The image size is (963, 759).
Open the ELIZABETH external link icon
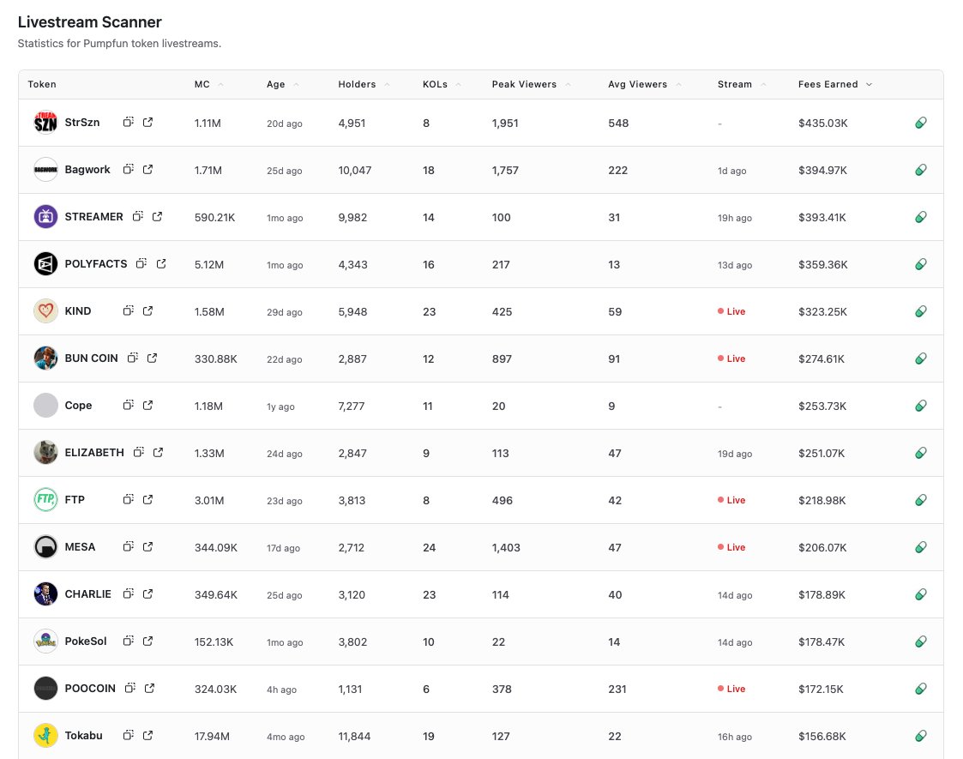(157, 453)
